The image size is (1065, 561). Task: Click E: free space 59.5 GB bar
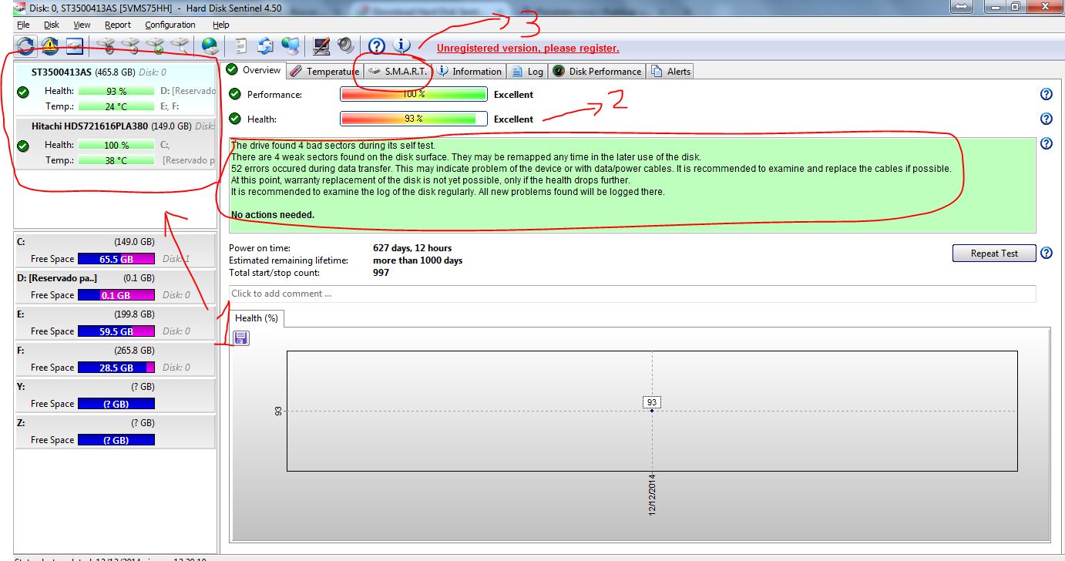tap(116, 331)
